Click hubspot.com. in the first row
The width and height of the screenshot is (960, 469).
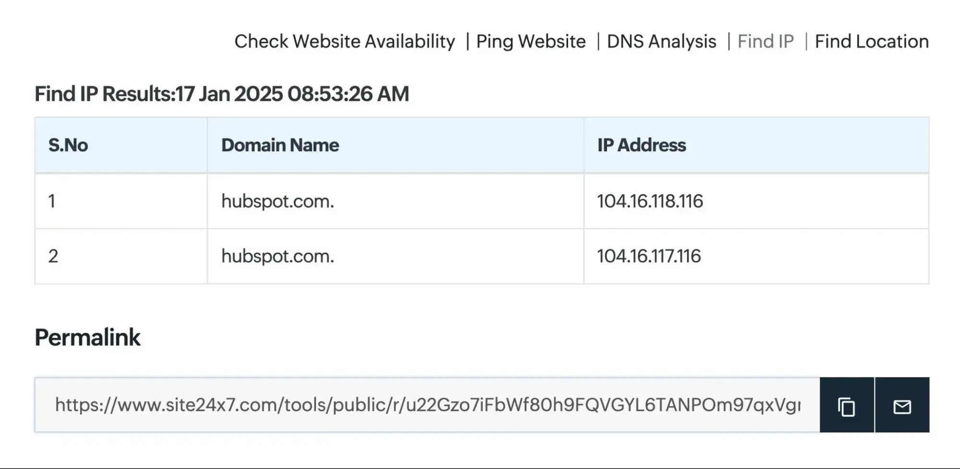tap(278, 201)
